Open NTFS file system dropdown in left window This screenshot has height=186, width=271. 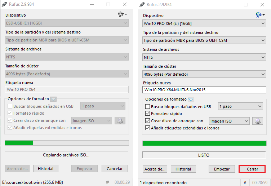pos(67,57)
